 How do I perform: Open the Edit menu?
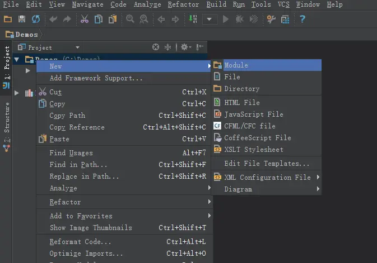click(34, 4)
